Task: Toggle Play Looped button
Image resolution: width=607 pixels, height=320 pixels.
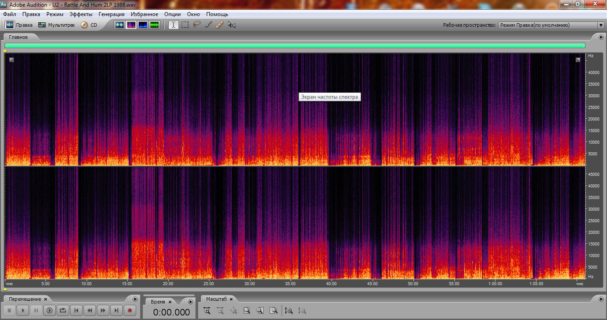Action: pos(63,310)
